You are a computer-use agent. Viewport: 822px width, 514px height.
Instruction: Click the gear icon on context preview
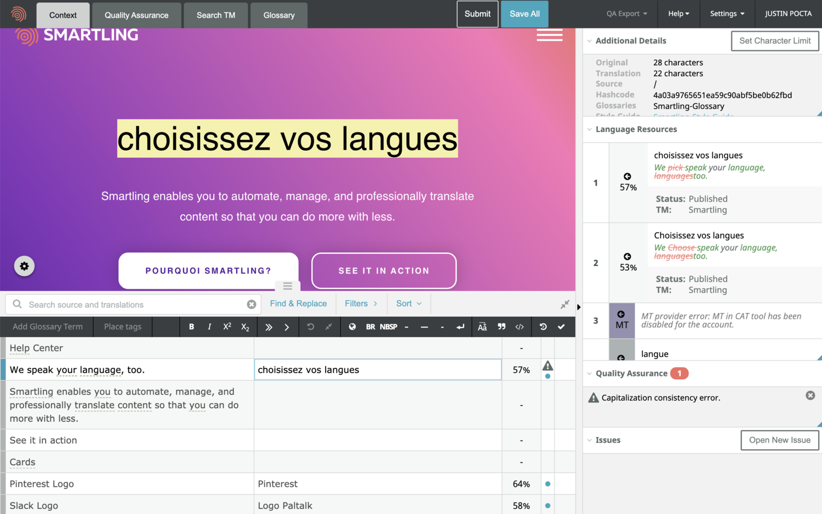click(24, 266)
